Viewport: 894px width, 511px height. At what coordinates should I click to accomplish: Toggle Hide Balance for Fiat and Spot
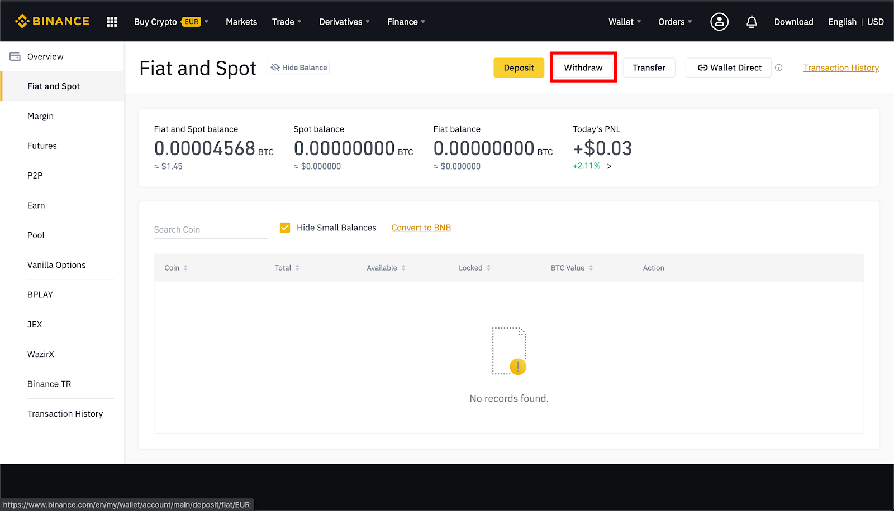(298, 67)
